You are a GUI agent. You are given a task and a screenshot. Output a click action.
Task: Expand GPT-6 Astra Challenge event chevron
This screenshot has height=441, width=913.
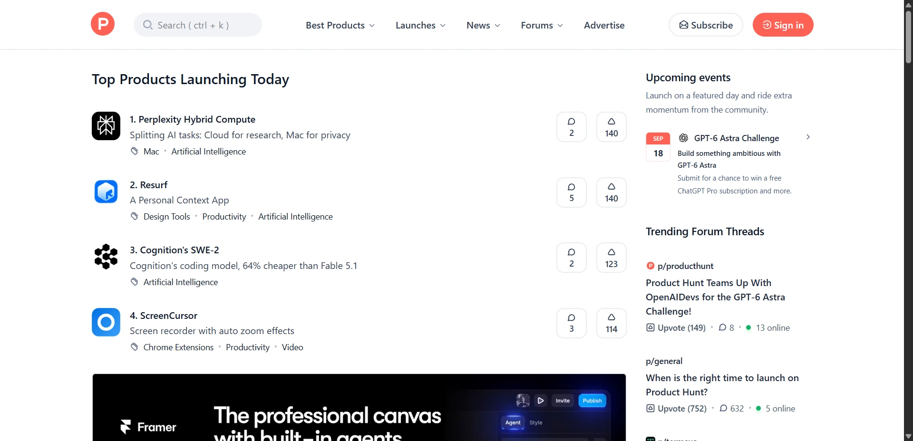coord(807,137)
